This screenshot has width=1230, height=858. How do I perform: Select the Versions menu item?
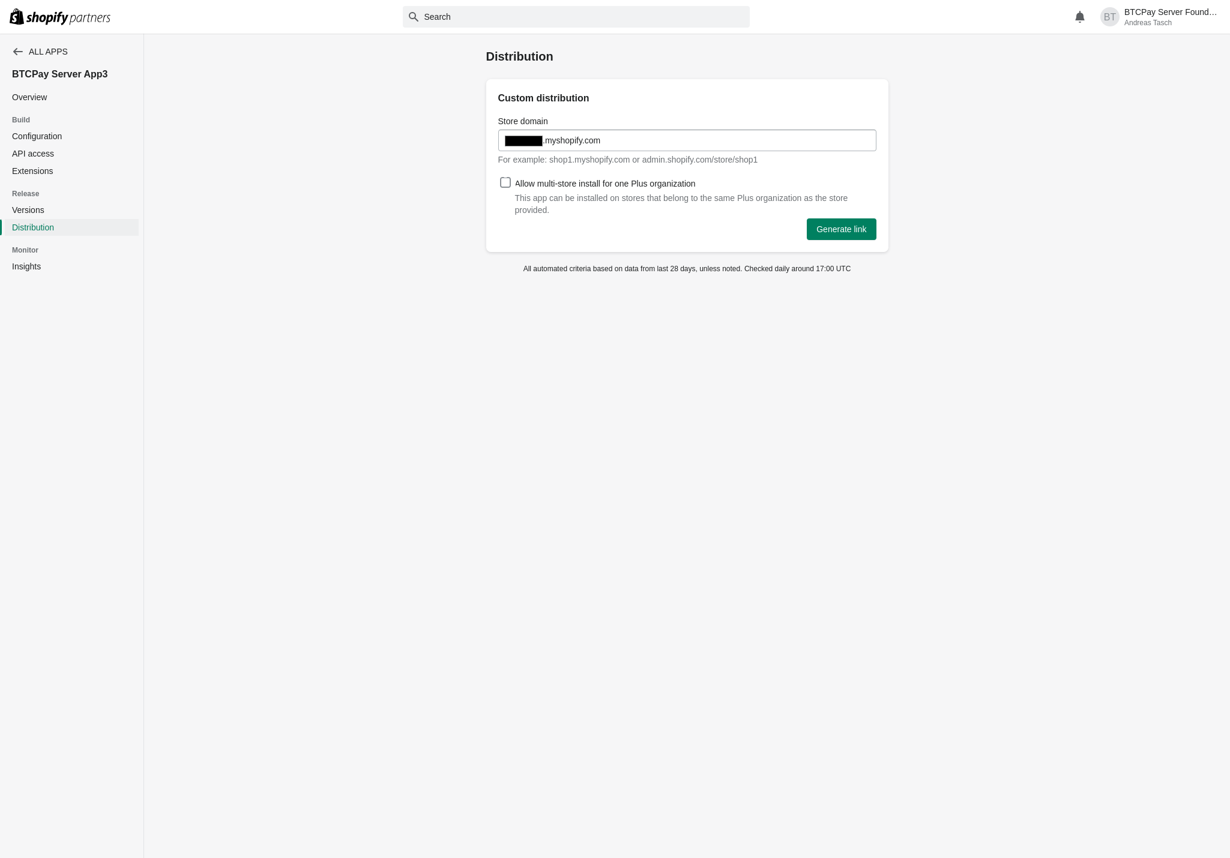click(x=28, y=209)
